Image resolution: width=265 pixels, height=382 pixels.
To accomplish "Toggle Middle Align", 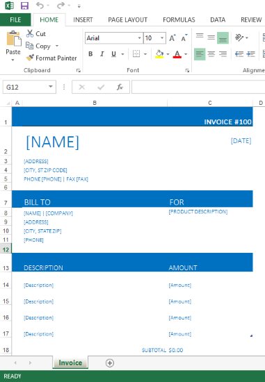I will click(x=211, y=38).
